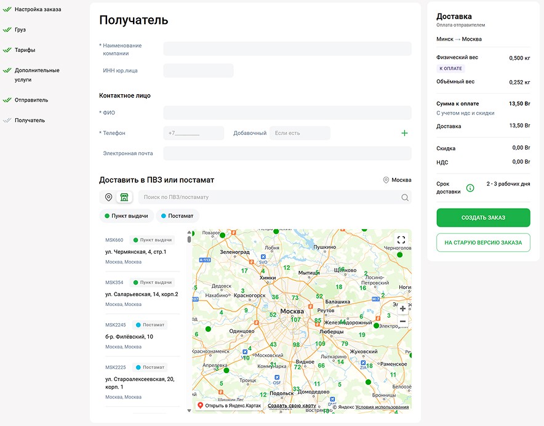Viewport: 544px width, 426px height.
Task: Toggle the Постамат filter chip
Action: coord(177,215)
